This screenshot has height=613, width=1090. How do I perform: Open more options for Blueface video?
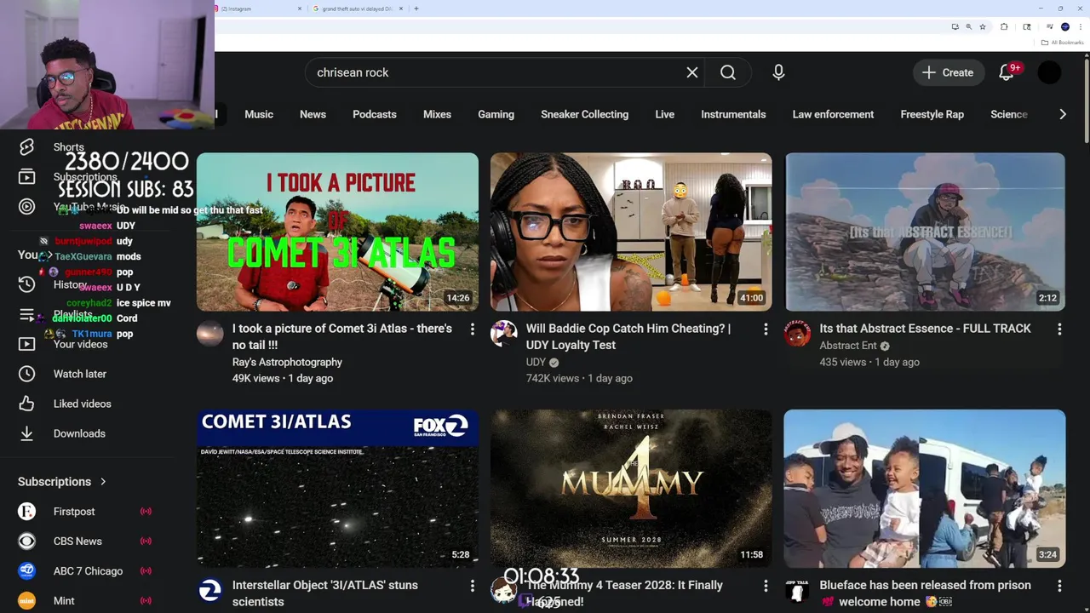[x=1059, y=586]
